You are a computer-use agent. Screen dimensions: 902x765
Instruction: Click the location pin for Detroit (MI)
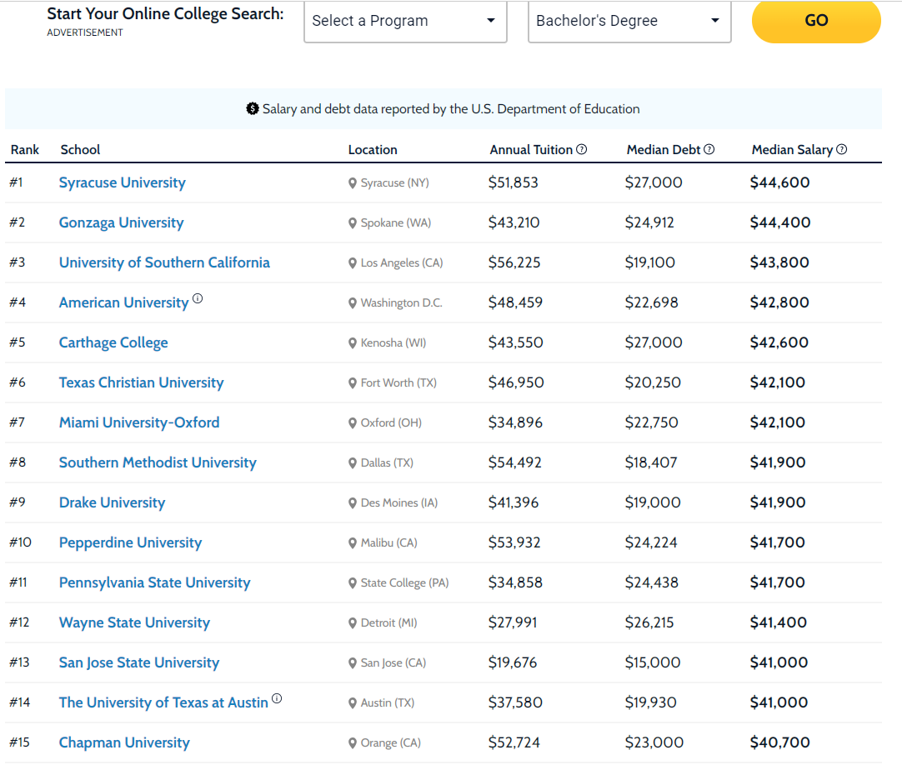[x=353, y=623]
